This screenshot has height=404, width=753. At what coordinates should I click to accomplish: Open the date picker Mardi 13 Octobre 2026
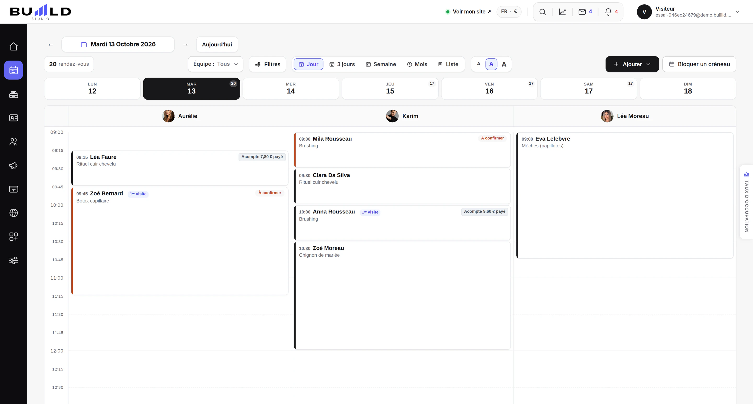[x=118, y=44]
